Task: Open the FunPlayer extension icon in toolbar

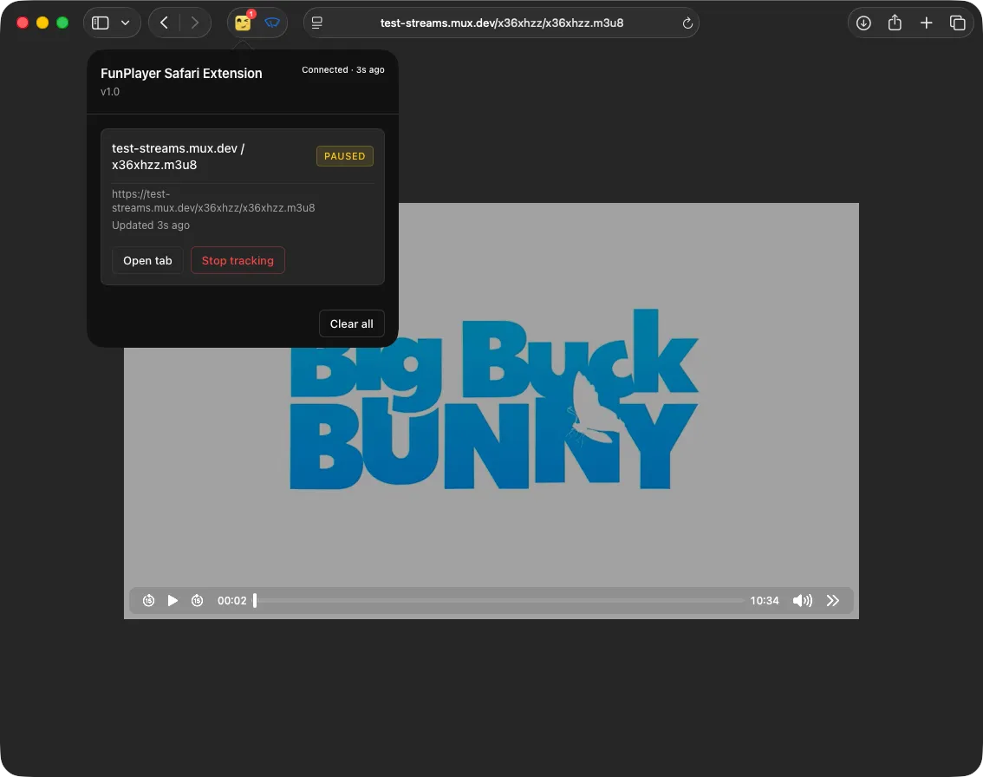Action: pyautogui.click(x=243, y=23)
